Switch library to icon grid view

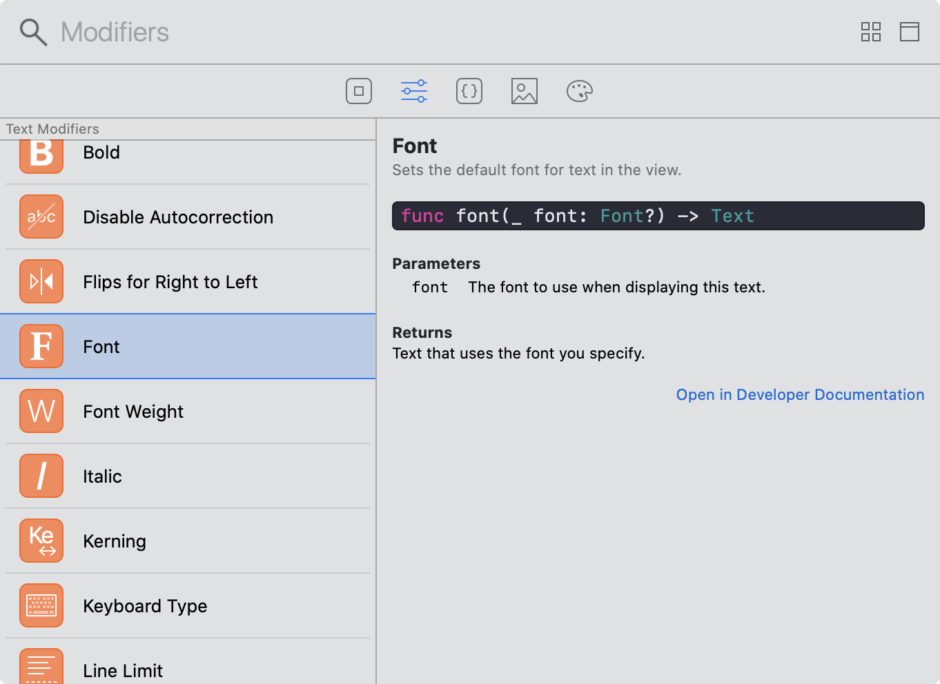coord(870,32)
